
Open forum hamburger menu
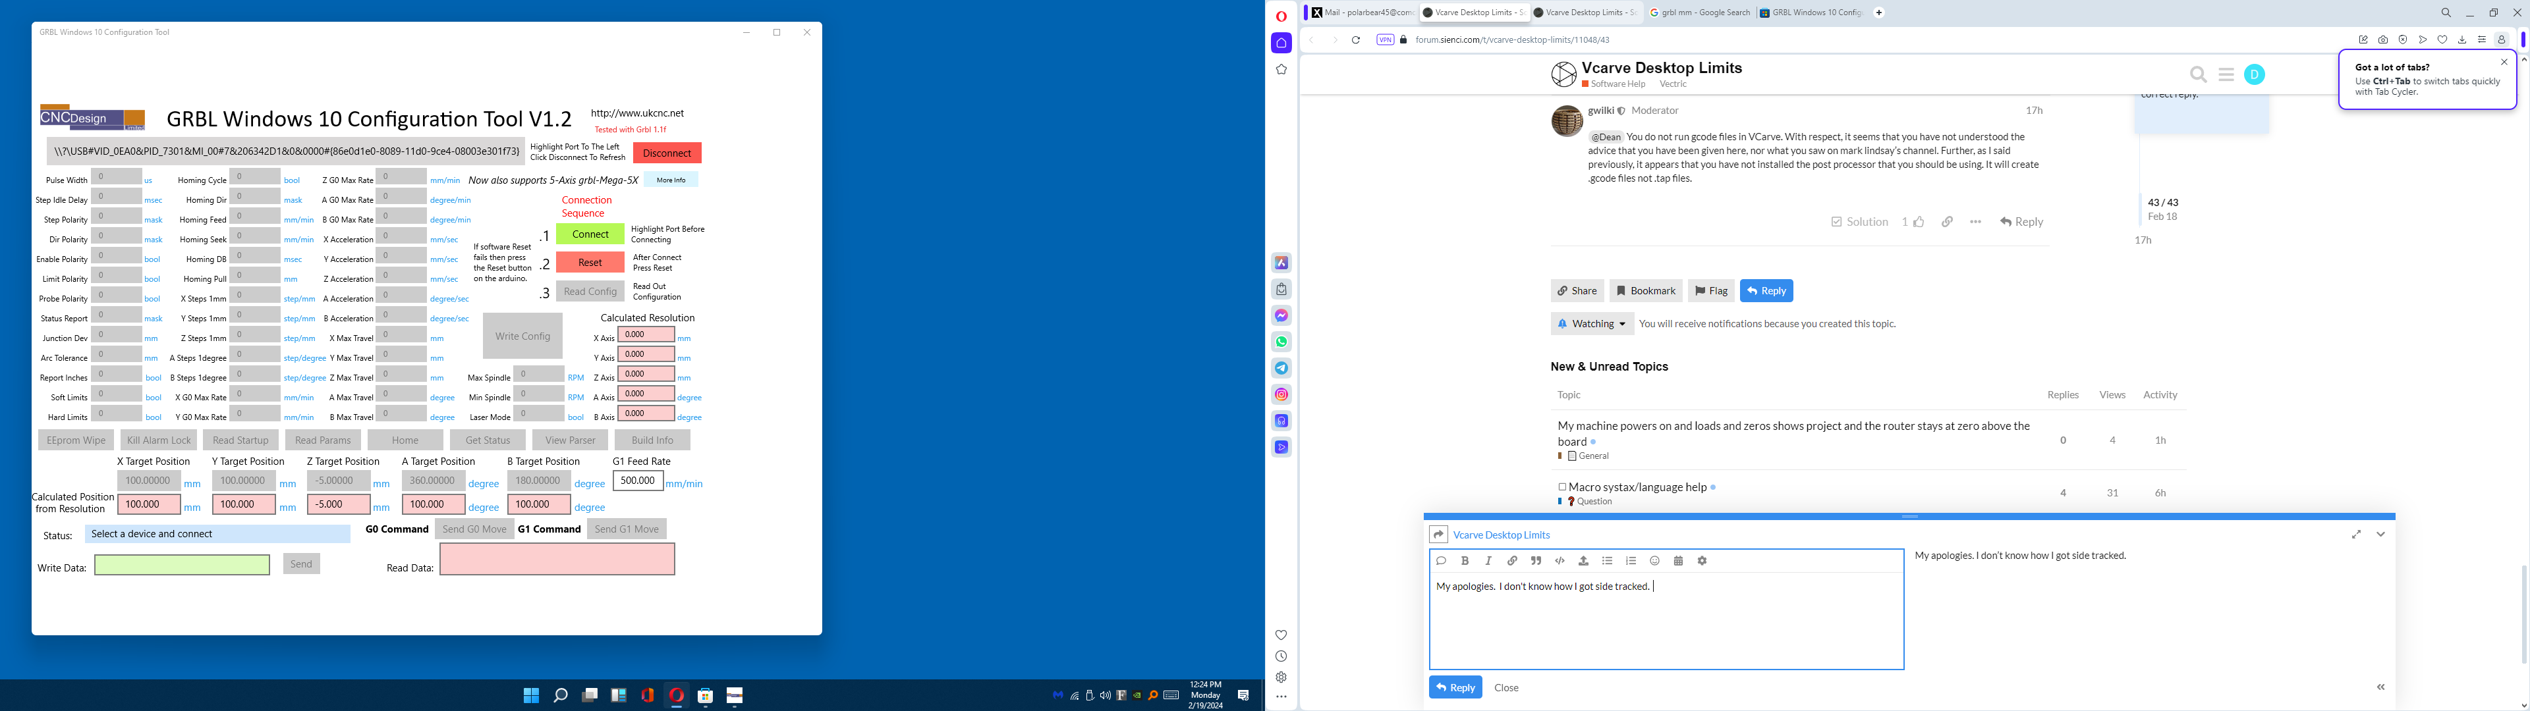pyautogui.click(x=2226, y=74)
